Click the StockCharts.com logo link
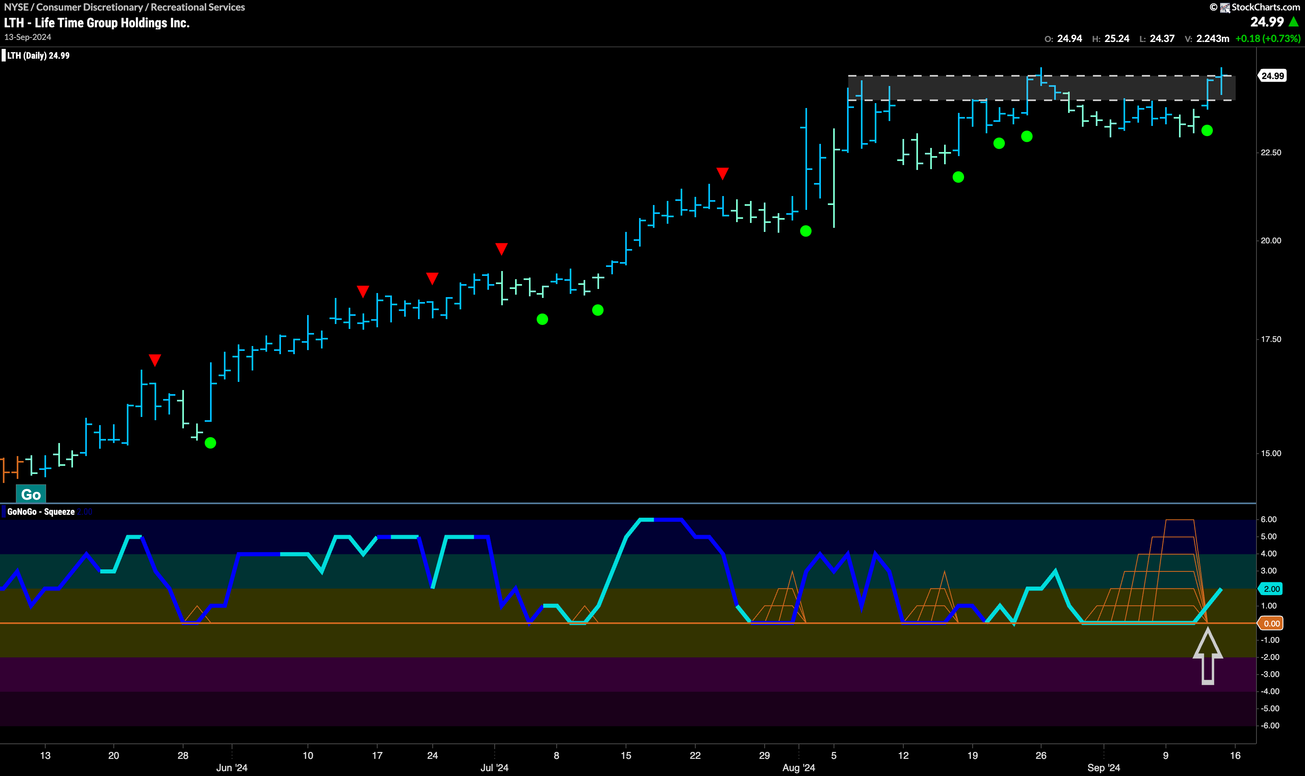The height and width of the screenshot is (776, 1305). click(1254, 7)
